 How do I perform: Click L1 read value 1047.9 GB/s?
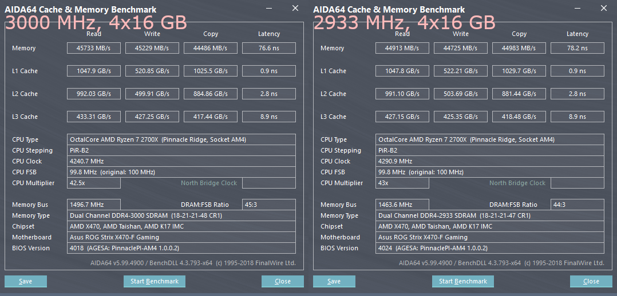tap(94, 71)
